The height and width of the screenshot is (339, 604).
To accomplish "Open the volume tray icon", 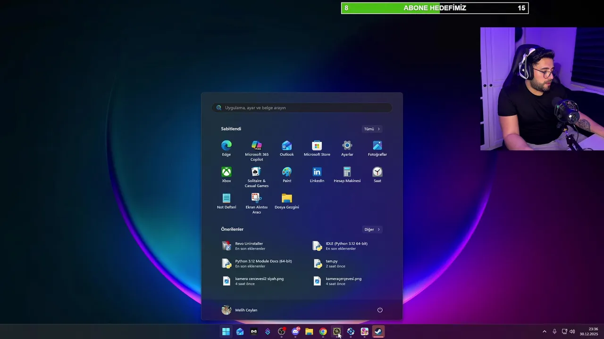I will point(572,331).
